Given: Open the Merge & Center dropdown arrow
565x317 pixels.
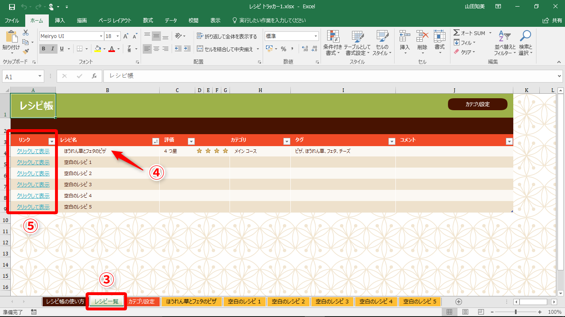Looking at the screenshot, I should coord(258,49).
